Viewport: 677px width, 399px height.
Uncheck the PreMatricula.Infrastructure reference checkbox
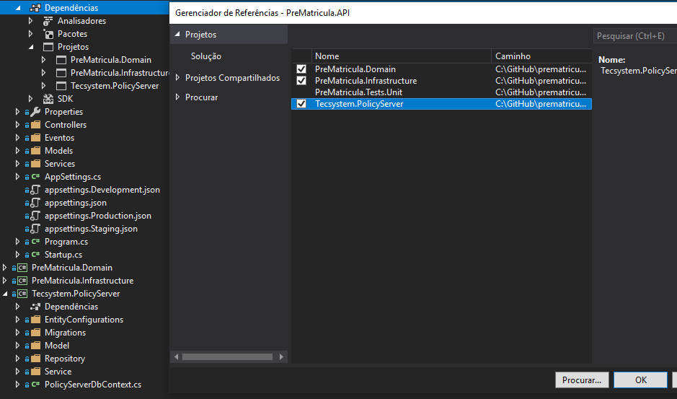[x=301, y=81]
